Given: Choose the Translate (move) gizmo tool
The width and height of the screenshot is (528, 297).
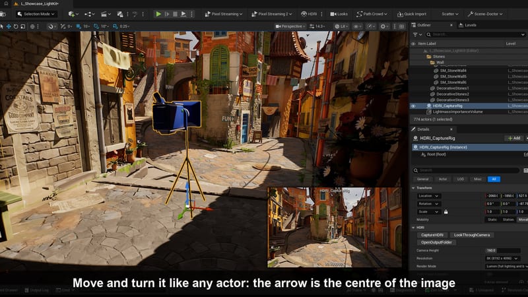Looking at the screenshot, I should 9,26.
